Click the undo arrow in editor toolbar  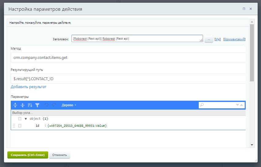[x=47, y=105]
